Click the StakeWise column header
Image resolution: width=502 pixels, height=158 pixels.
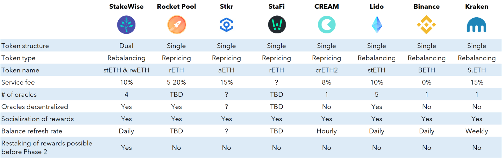click(x=126, y=7)
